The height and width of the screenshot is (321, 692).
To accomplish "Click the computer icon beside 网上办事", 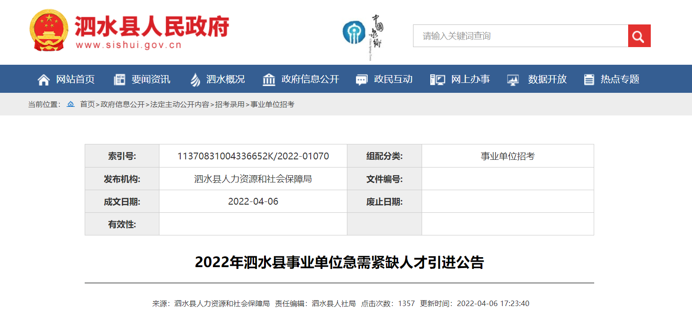I will point(437,80).
